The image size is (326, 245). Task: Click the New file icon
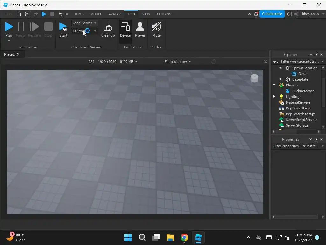click(19, 14)
